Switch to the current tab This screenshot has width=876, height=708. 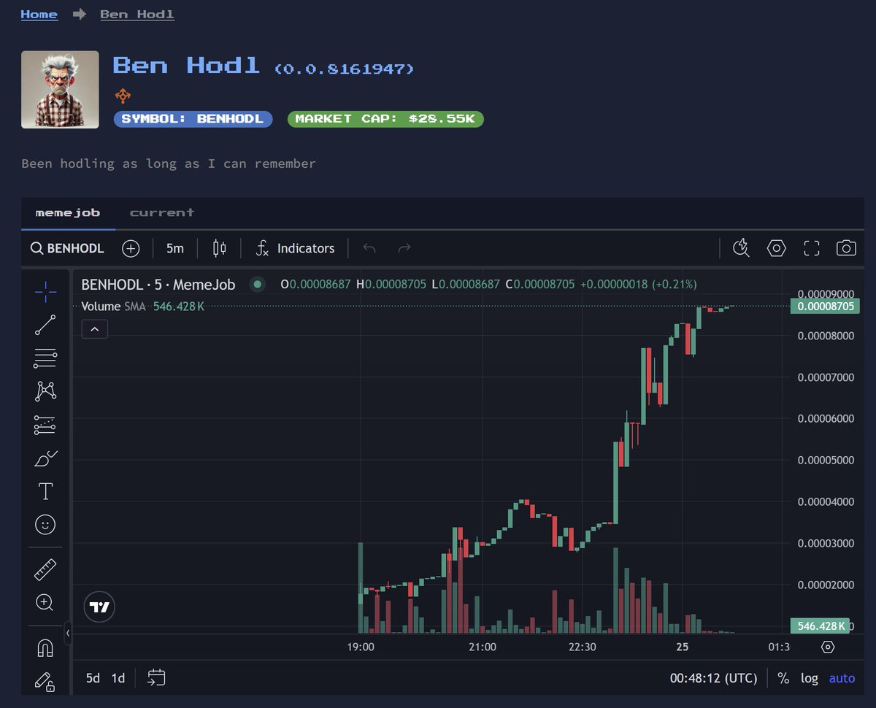(x=162, y=213)
